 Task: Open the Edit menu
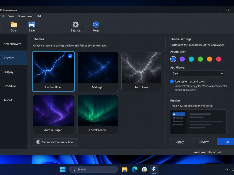[x=2, y=16]
